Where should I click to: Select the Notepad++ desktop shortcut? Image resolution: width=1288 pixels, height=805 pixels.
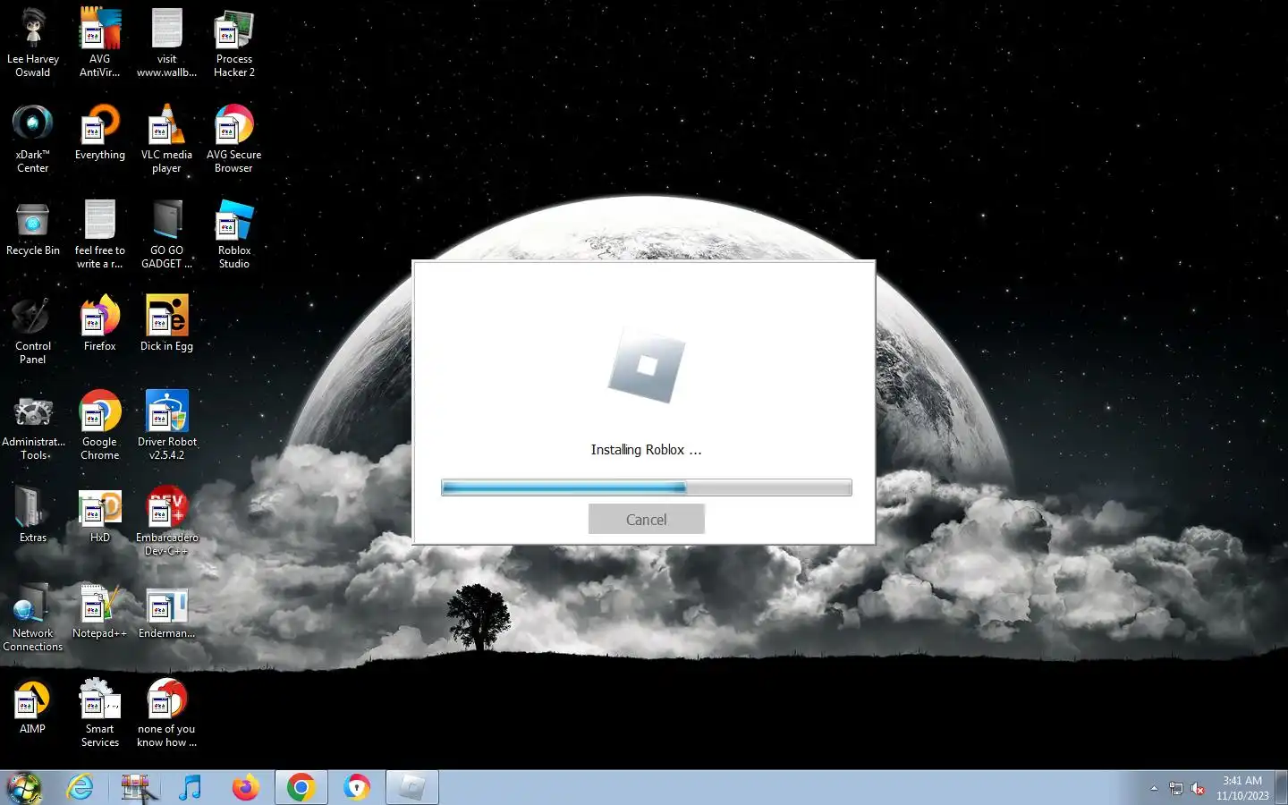[100, 611]
